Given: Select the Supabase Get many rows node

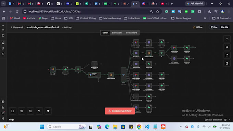Looking at the screenshot, I should coord(65,69).
